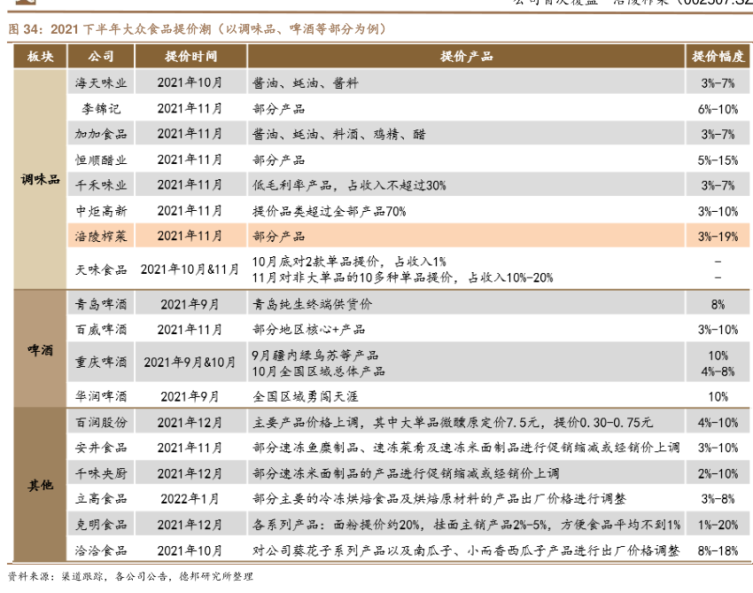753x593 pixels.
Task: Click 海天味业's date "2021年10月"
Action: pos(190,82)
